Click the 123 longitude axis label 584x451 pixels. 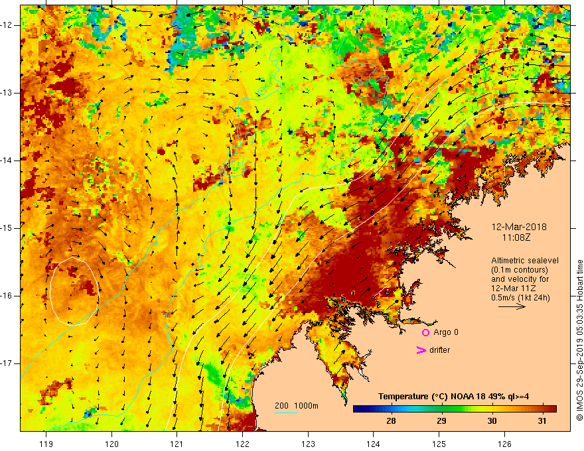point(308,444)
